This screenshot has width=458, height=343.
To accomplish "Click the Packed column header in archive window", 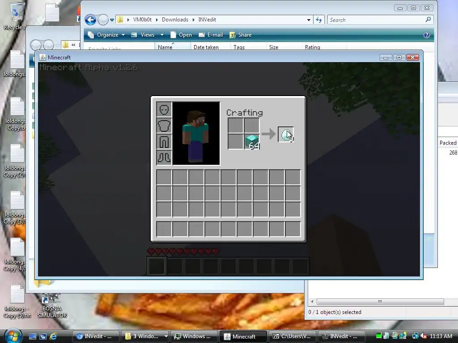I will (x=448, y=142).
